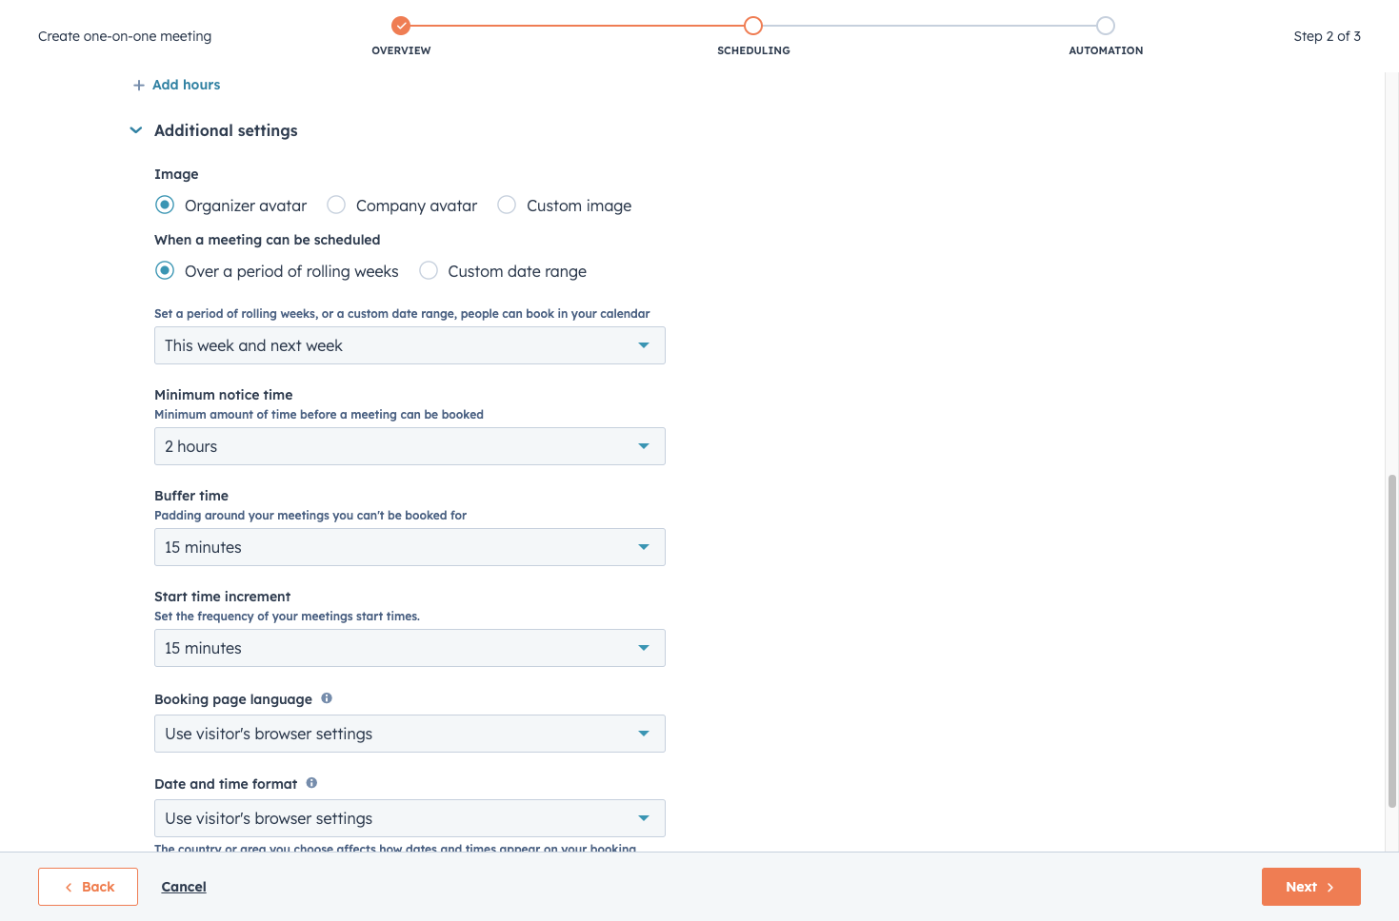Open the Minimum notice time 2 hours dropdown
This screenshot has width=1399, height=921.
[410, 446]
